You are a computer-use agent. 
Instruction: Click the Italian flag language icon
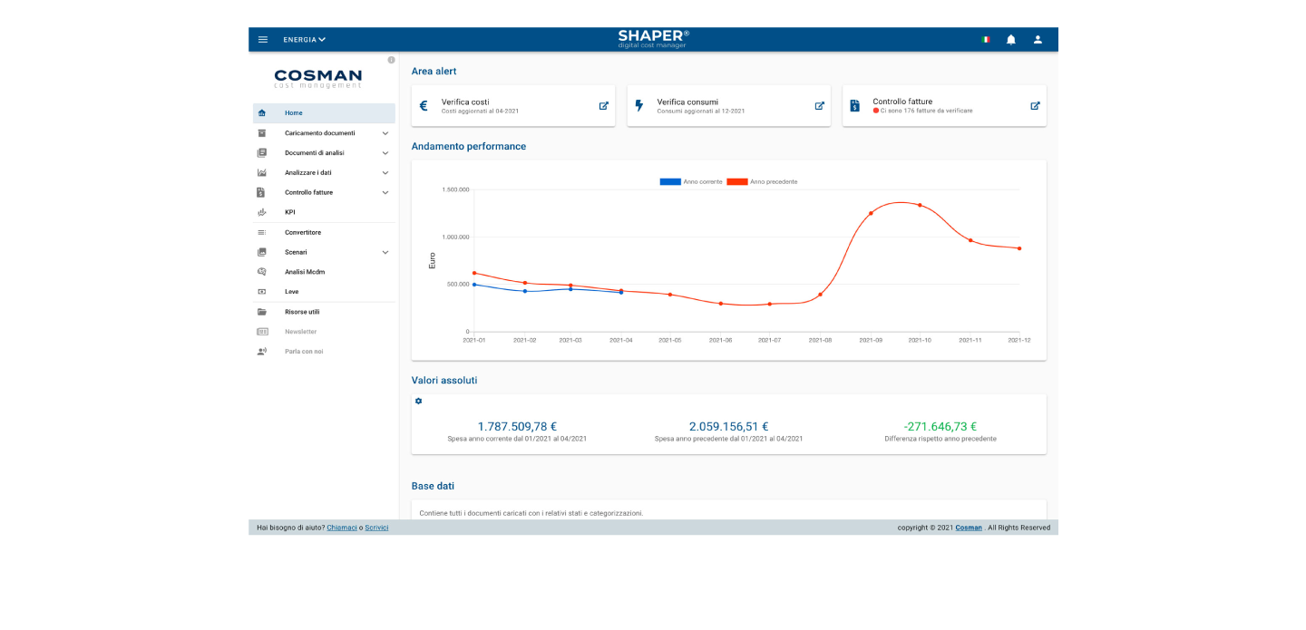pyautogui.click(x=985, y=40)
